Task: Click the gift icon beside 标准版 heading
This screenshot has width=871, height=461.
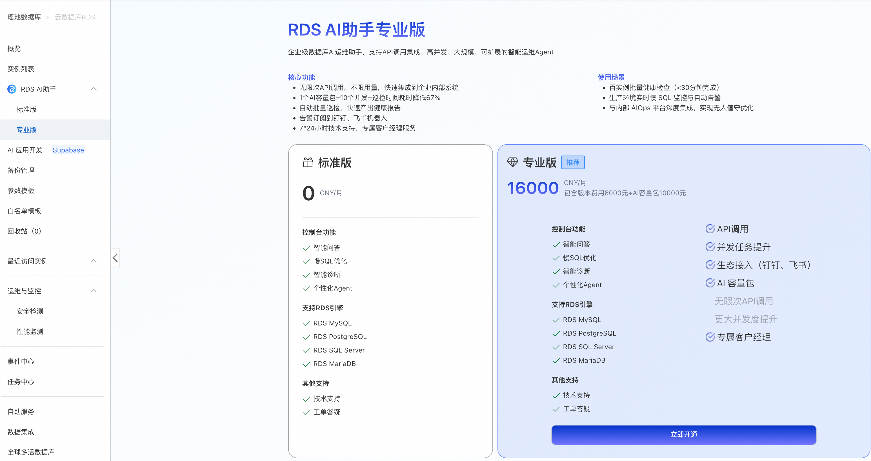Action: [x=308, y=162]
